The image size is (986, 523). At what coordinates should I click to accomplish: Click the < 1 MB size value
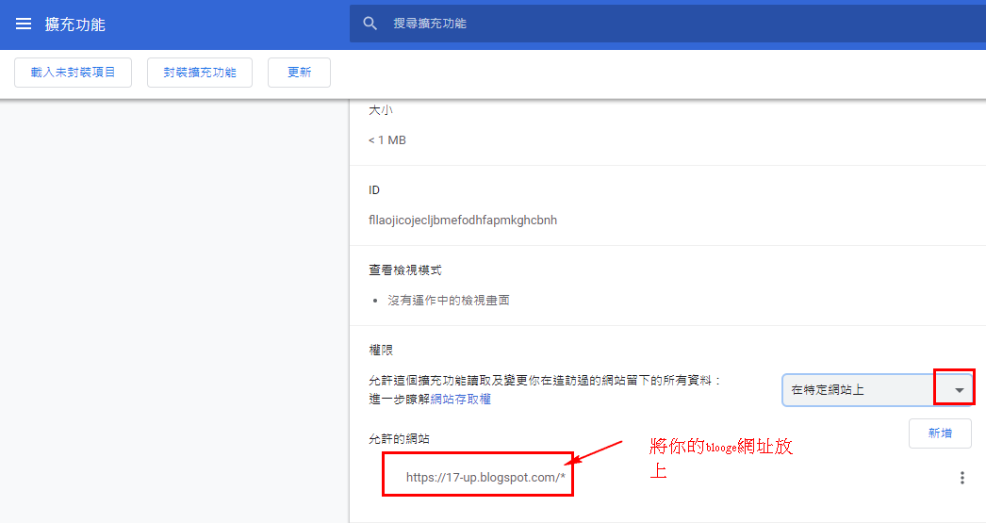click(387, 140)
